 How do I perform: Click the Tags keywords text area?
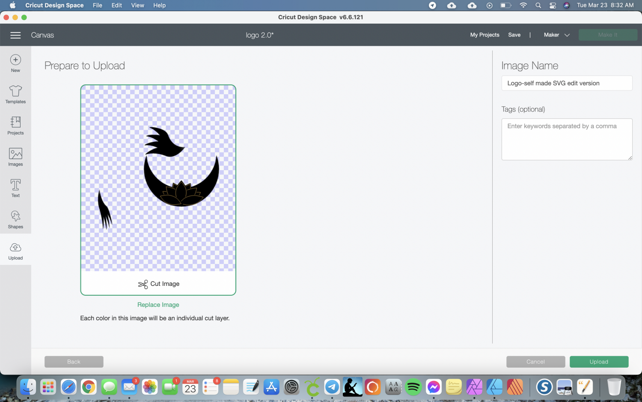[x=567, y=139]
